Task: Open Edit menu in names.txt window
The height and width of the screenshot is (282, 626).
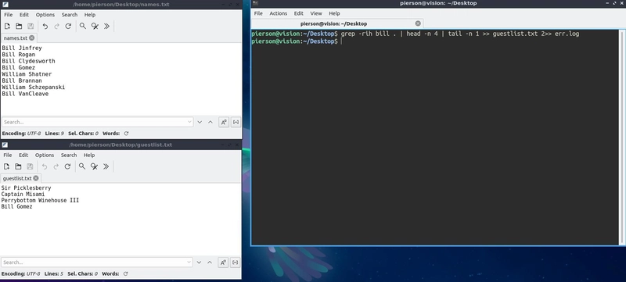Action: coord(24,15)
